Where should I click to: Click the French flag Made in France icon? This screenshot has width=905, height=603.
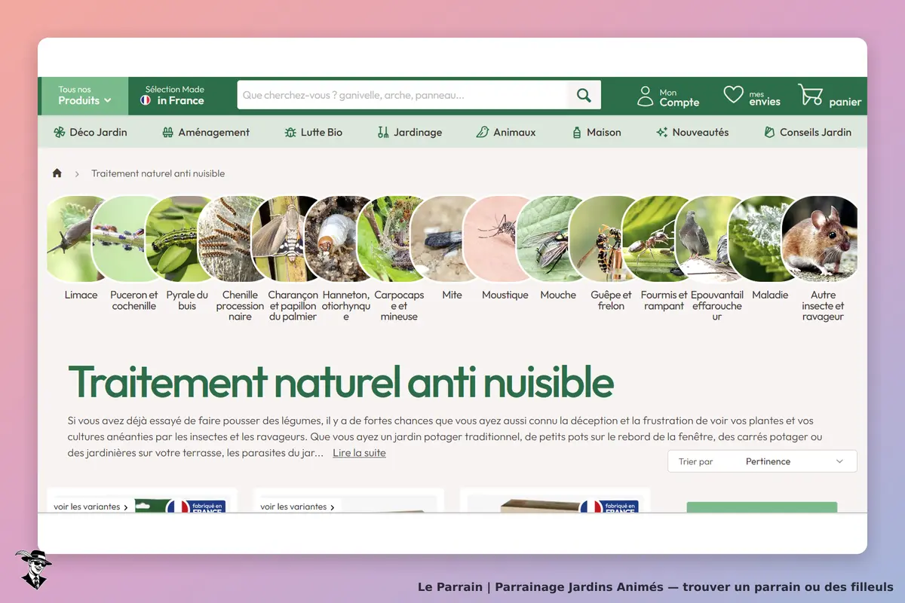pyautogui.click(x=146, y=100)
